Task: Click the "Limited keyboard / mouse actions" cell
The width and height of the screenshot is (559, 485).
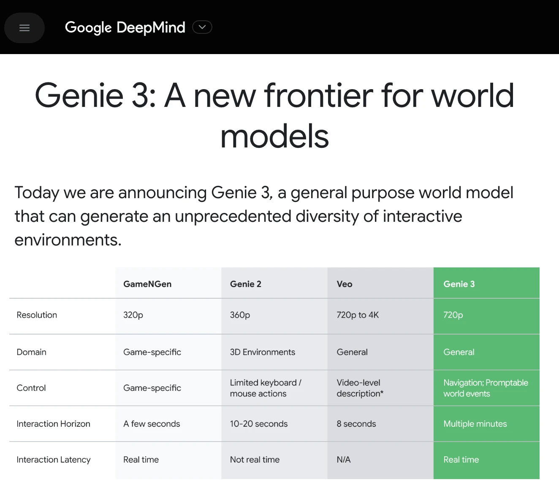Action: 265,388
